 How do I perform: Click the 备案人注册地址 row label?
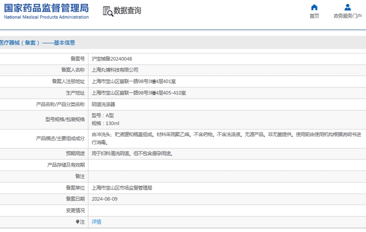(69, 81)
